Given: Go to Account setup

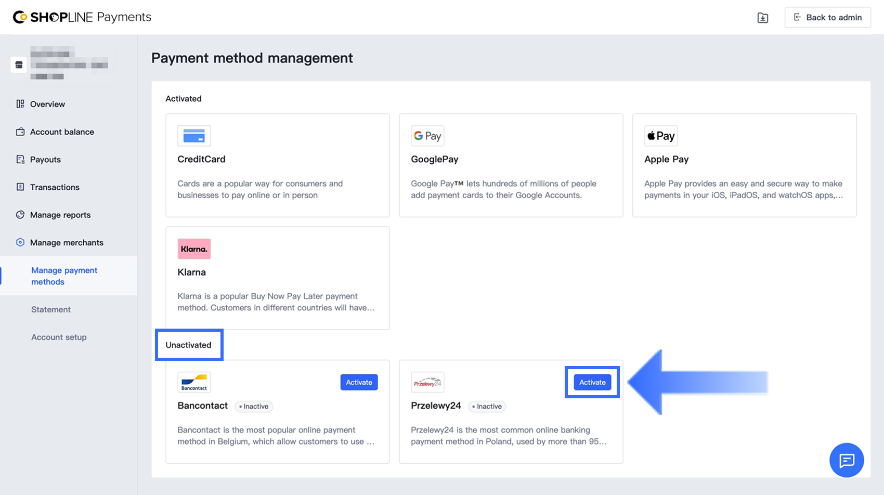Looking at the screenshot, I should pyautogui.click(x=59, y=337).
